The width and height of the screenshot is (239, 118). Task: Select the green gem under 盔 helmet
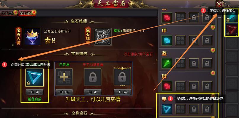(167, 63)
